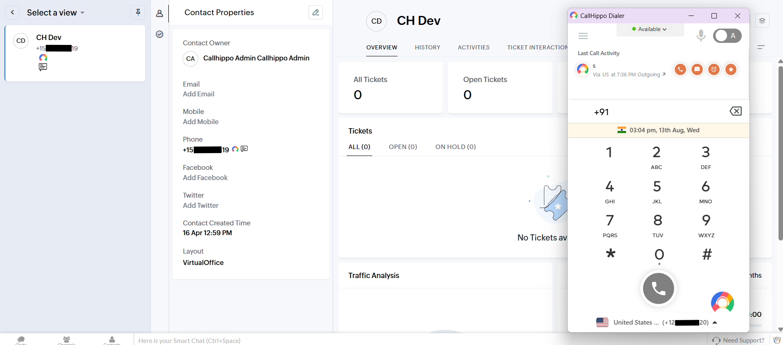Click the Add Email link
The height and width of the screenshot is (345, 783).
click(x=199, y=94)
